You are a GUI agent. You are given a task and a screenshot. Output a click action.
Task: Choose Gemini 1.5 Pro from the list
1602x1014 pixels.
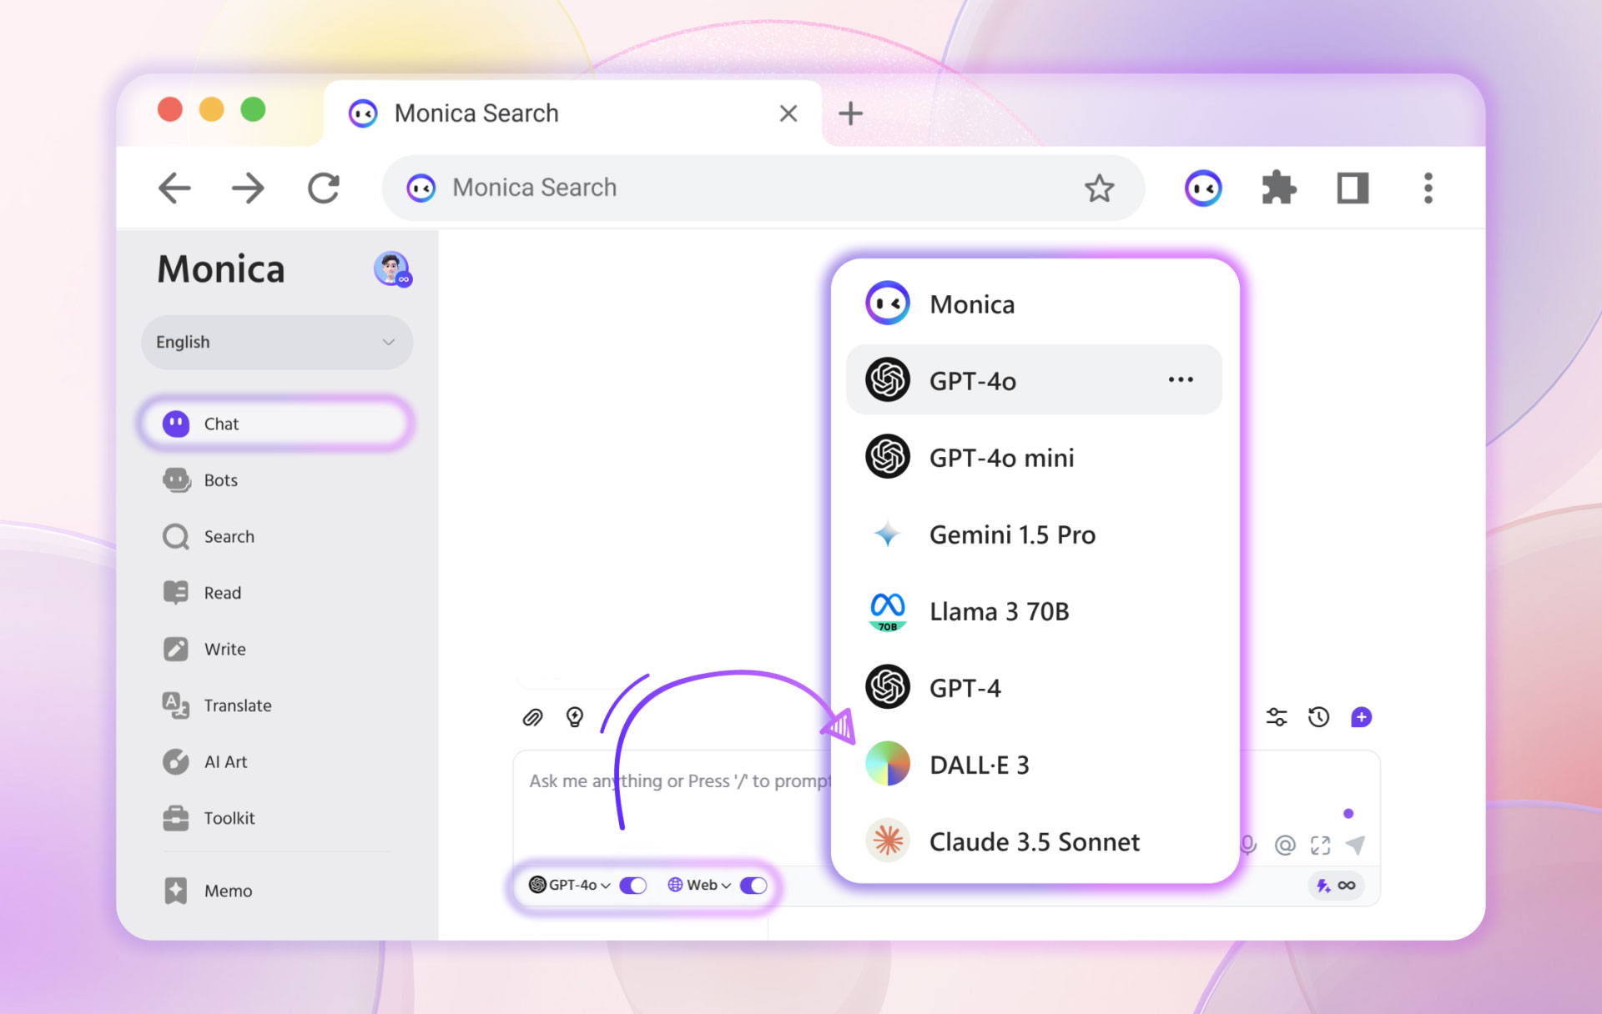tap(1011, 535)
